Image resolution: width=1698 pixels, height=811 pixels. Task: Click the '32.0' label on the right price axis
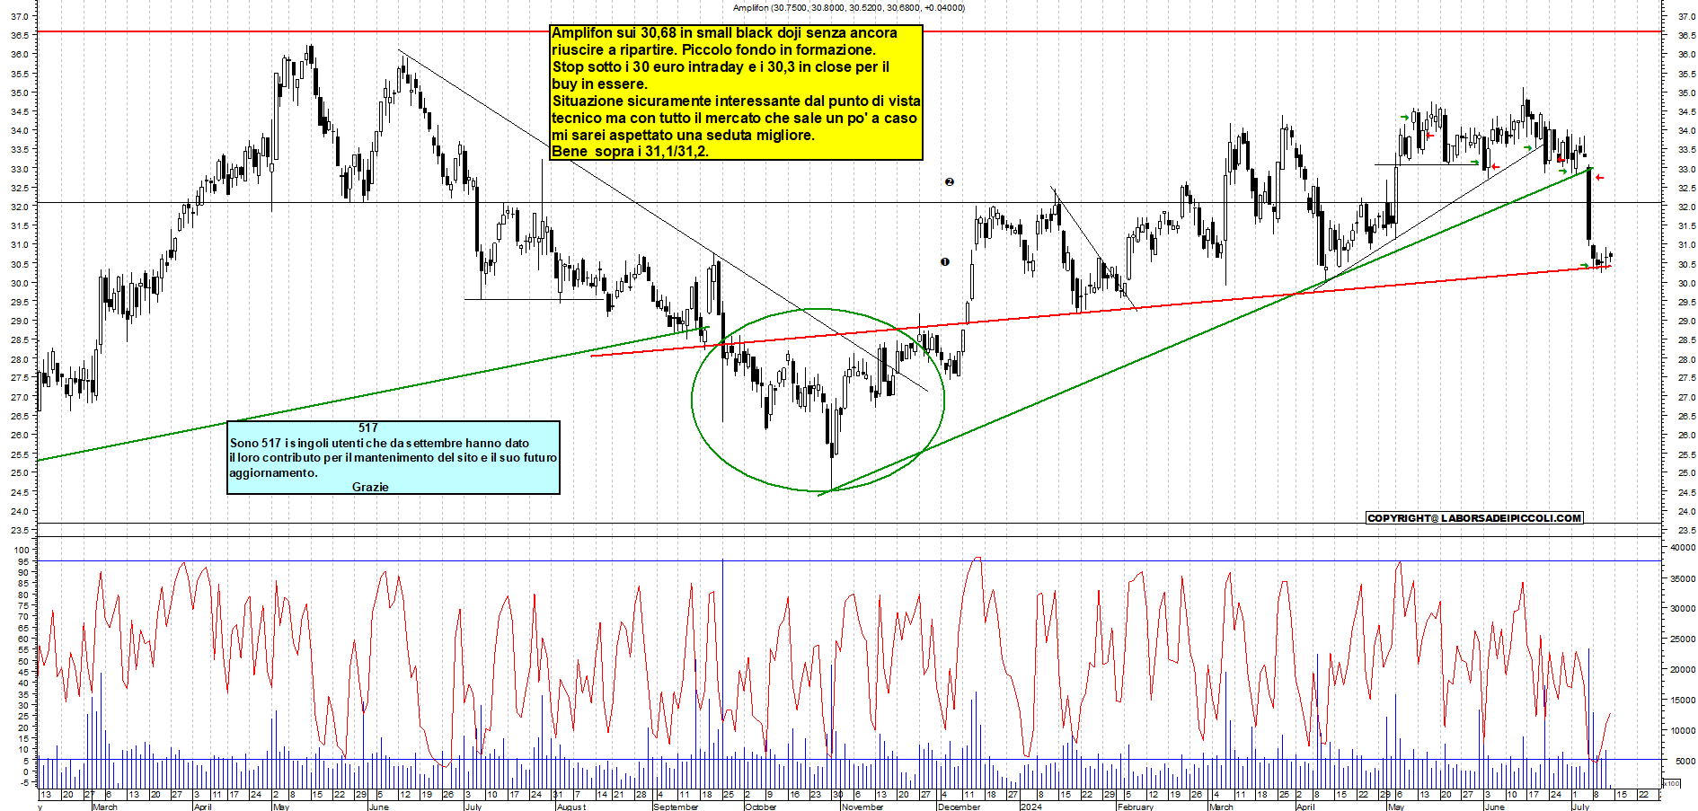click(x=1686, y=207)
